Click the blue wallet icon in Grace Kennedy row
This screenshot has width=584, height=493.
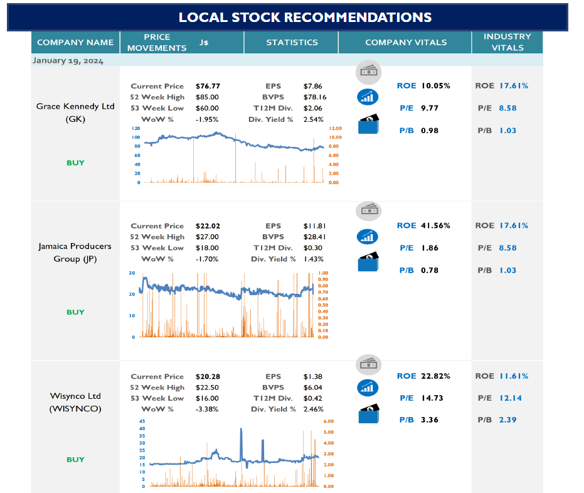click(x=368, y=124)
